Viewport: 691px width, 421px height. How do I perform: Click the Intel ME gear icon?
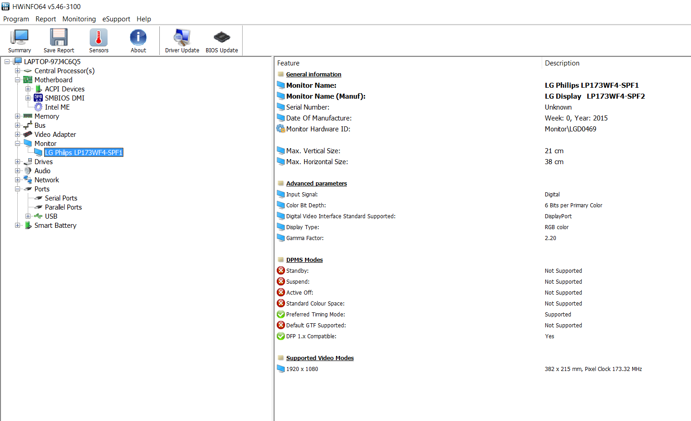[39, 107]
